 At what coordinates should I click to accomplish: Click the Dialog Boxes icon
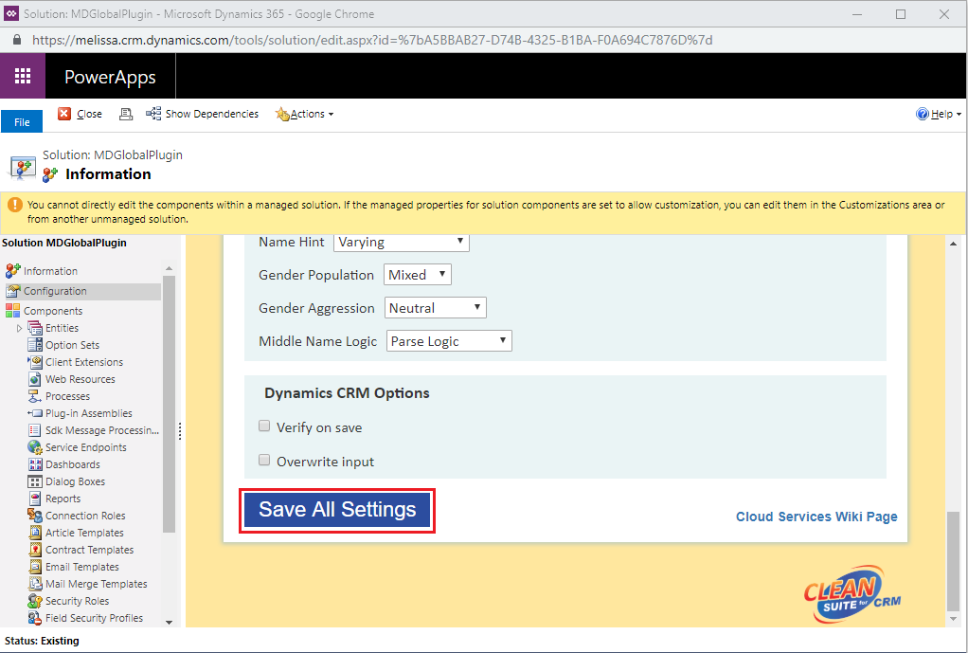35,481
